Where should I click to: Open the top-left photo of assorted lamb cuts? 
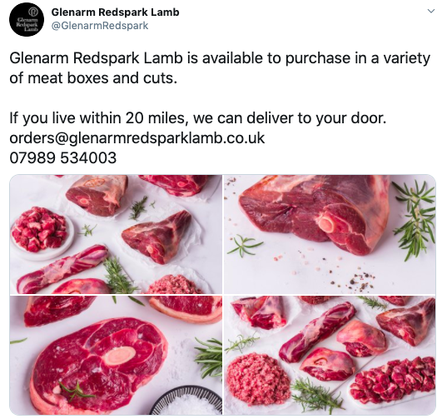tap(116, 234)
